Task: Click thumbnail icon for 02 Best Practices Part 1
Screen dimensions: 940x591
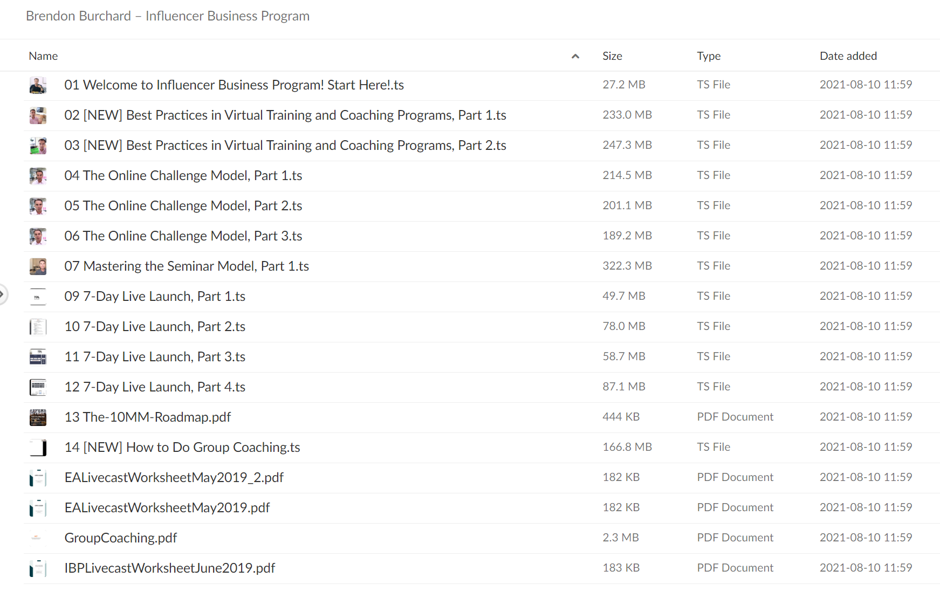Action: point(38,115)
